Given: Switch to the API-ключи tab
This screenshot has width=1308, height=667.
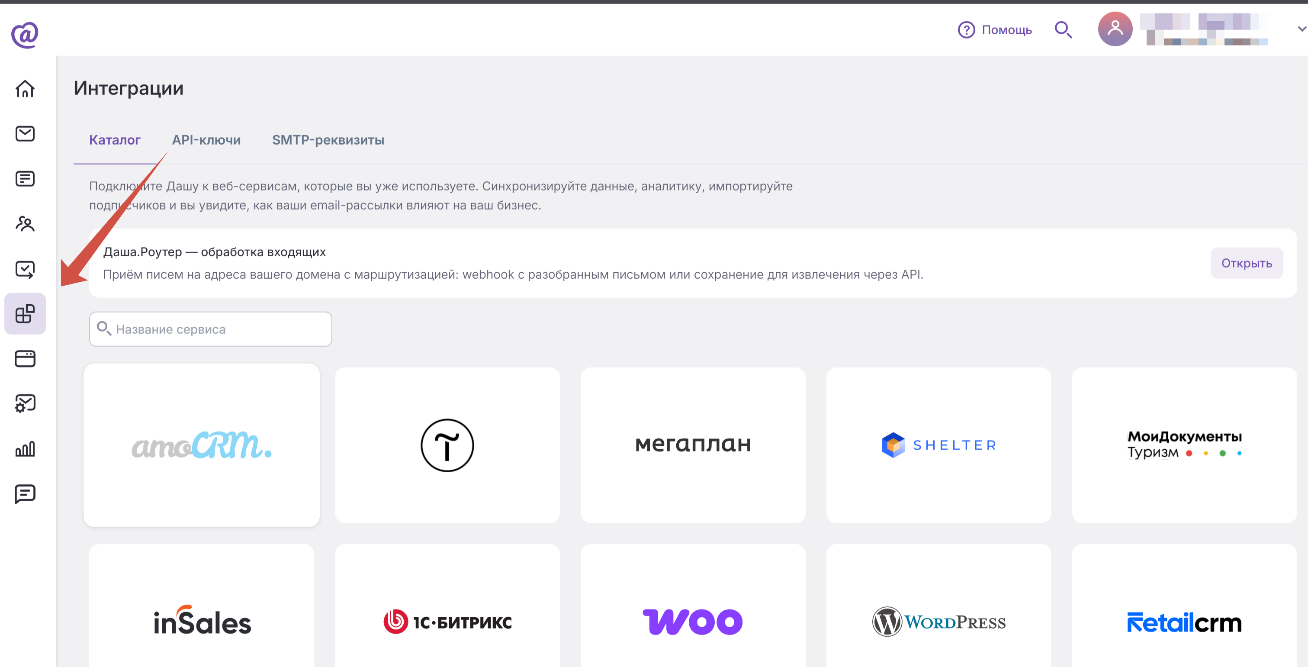Looking at the screenshot, I should point(206,140).
